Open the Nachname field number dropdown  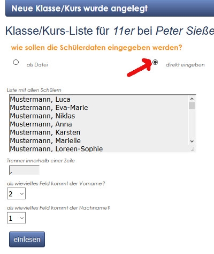point(16,218)
